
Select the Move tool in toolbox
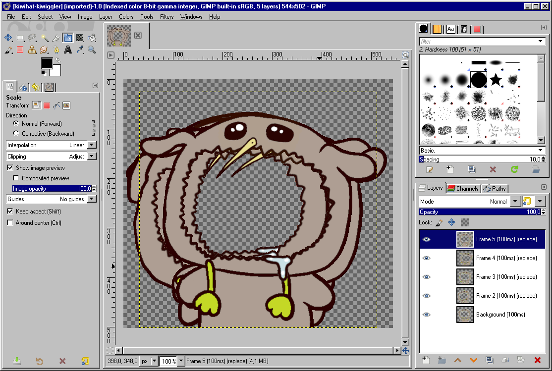8,38
